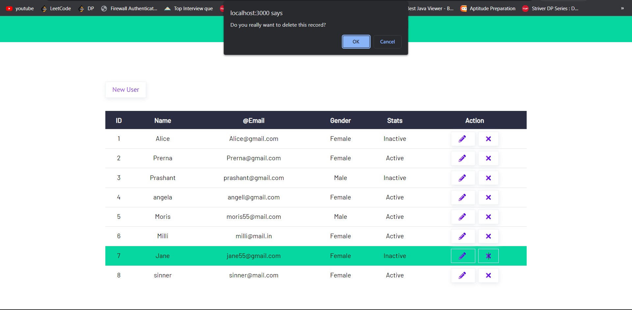Click the Name column header
This screenshot has height=310, width=632.
tap(163, 121)
